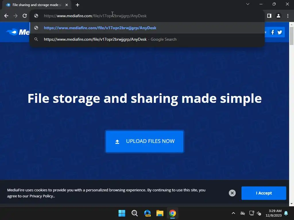Choose the Google Search suggestion row
The width and height of the screenshot is (294, 220).
point(147,39)
